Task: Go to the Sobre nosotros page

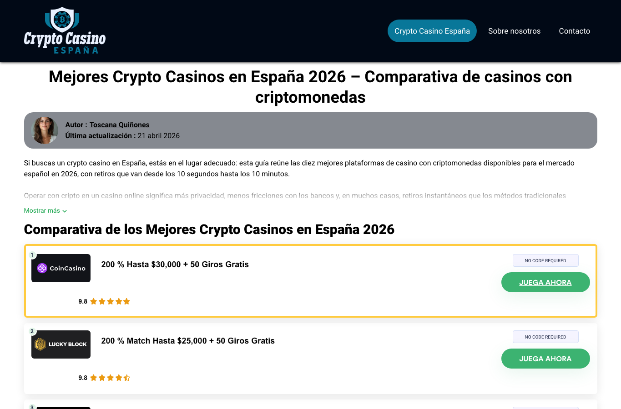Action: tap(515, 31)
